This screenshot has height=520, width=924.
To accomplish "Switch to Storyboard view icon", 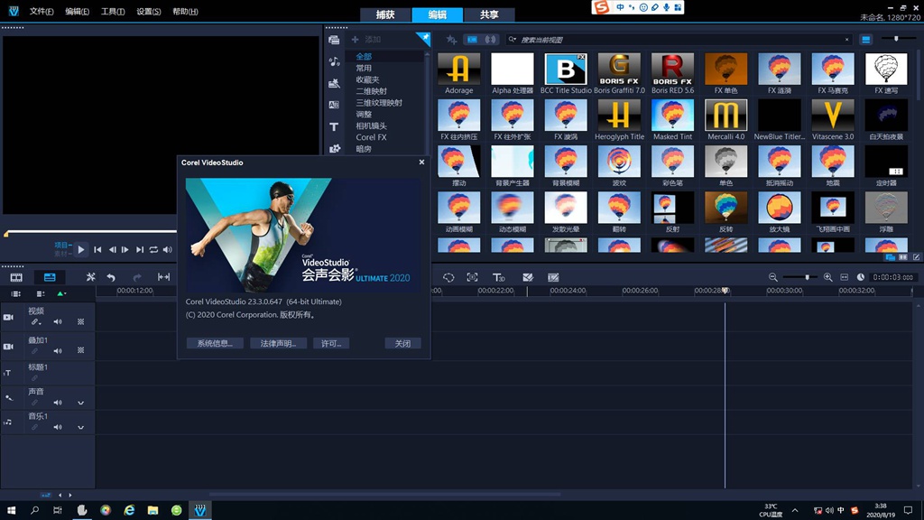I will point(16,277).
